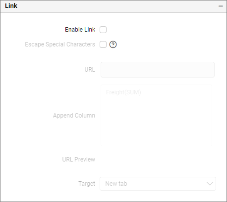Image resolution: width=227 pixels, height=202 pixels.
Task: Collapse the Link panel with minus icon
Action: 221,6
